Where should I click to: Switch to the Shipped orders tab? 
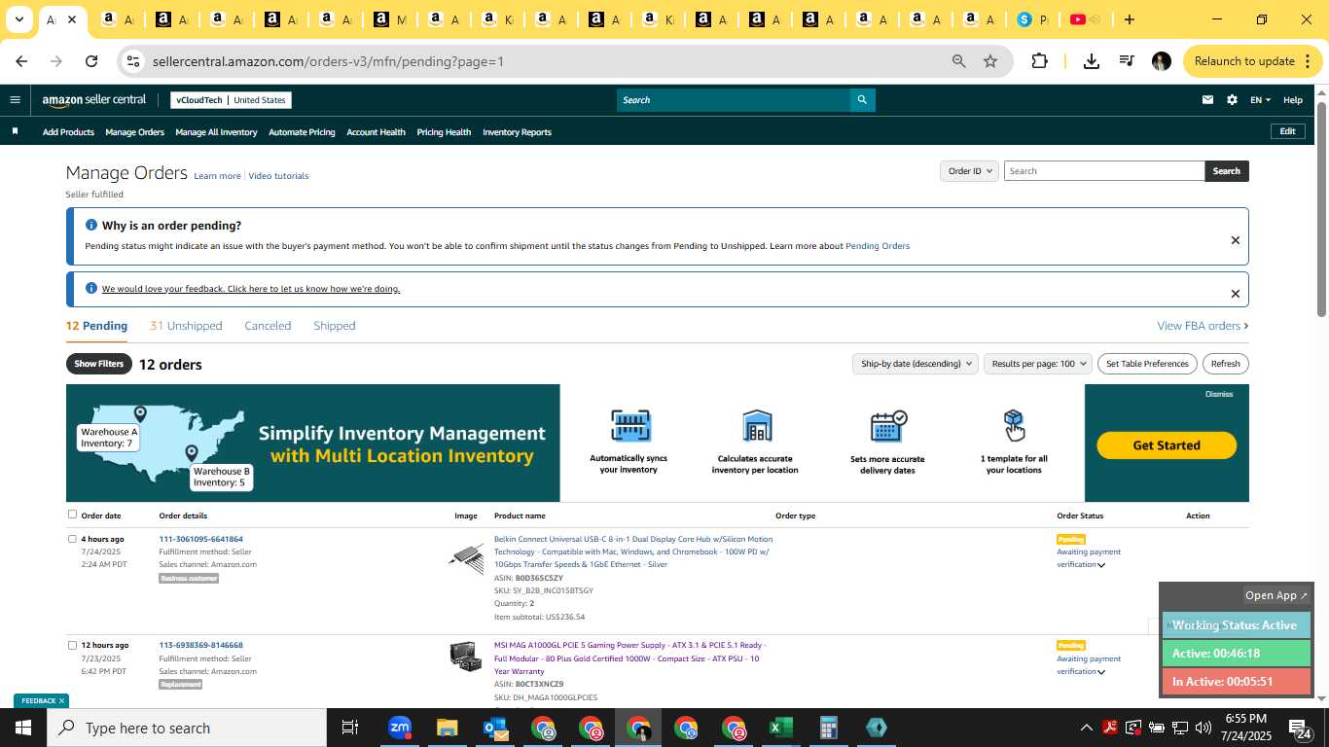pos(335,326)
